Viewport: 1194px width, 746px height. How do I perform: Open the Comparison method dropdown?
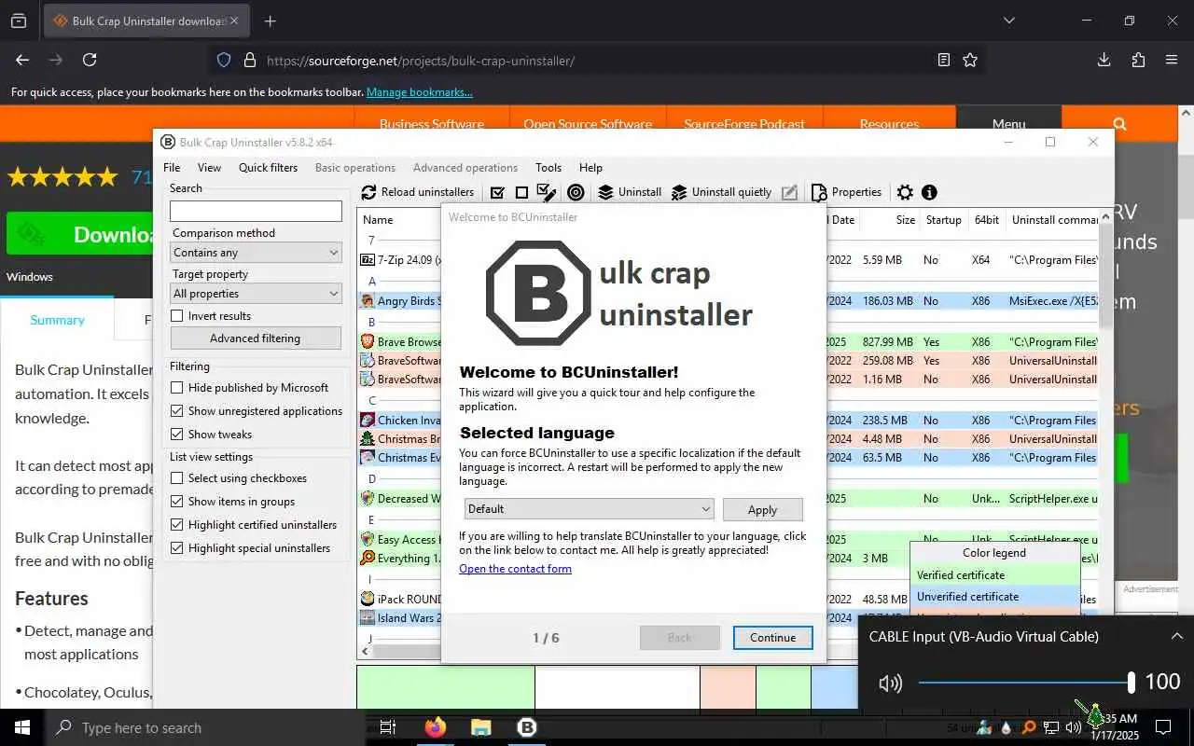pyautogui.click(x=256, y=253)
